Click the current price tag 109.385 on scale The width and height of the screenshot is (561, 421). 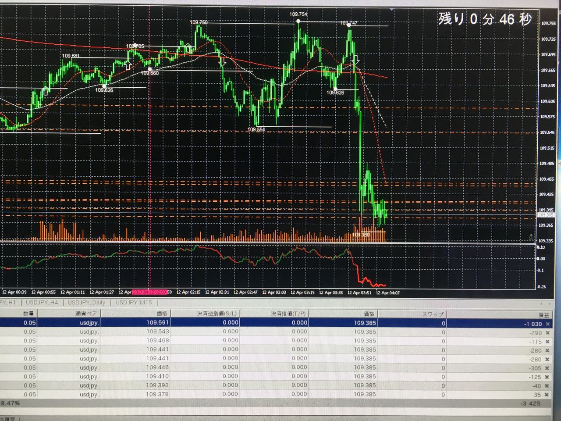click(546, 215)
